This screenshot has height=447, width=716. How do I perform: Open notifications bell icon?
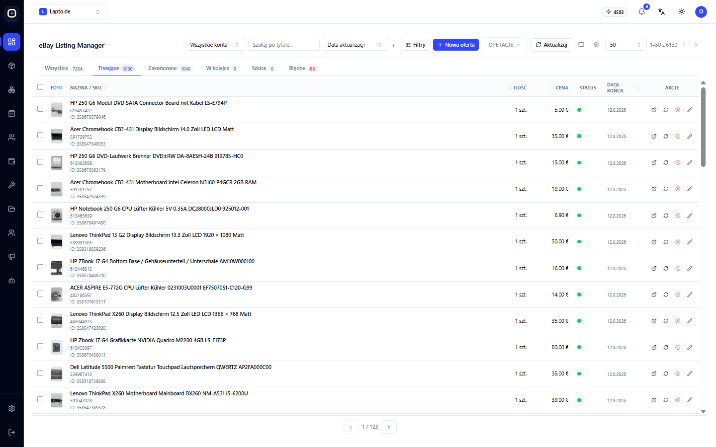tap(641, 12)
